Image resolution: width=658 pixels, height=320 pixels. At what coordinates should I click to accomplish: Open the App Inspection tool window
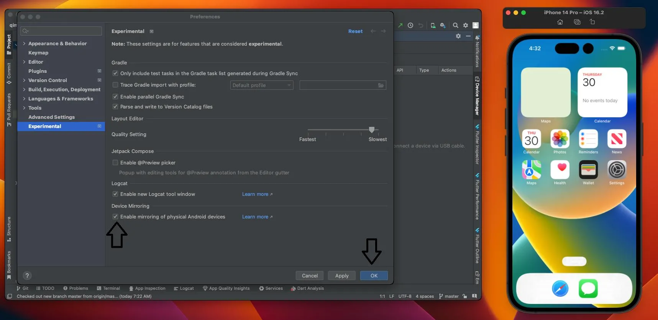point(147,288)
